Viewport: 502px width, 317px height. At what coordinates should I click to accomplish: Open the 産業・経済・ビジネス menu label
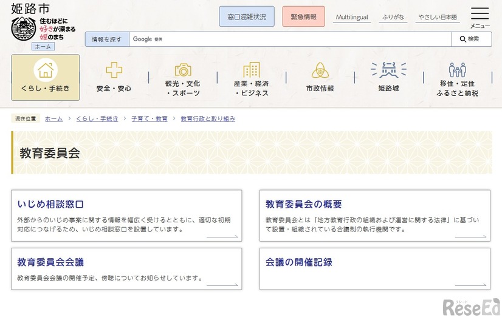coord(252,89)
